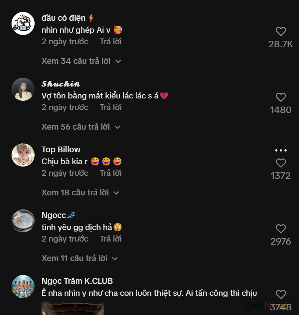
Task: Like Ngocc's comment
Action: [x=281, y=229]
